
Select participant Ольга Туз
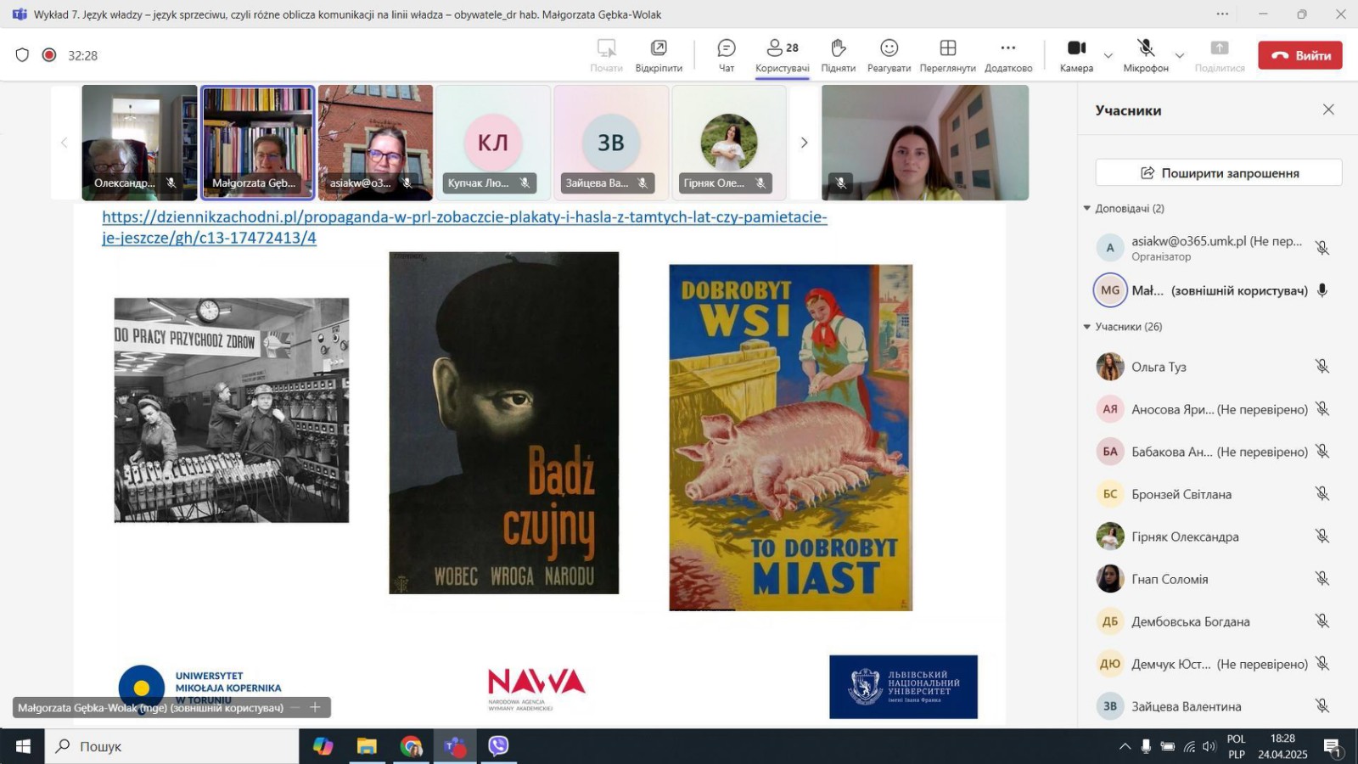[1214, 367]
